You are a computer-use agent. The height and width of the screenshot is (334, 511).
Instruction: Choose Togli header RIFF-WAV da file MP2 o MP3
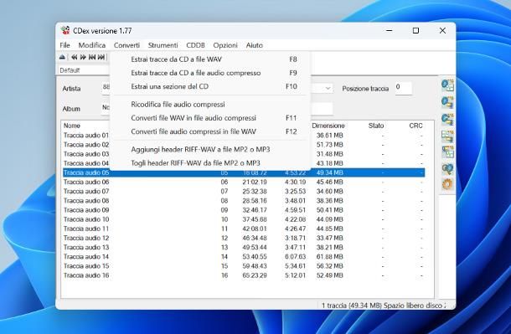pyautogui.click(x=210, y=163)
